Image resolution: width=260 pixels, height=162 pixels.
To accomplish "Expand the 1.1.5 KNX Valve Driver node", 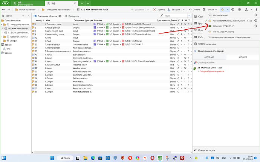I will [2, 29].
